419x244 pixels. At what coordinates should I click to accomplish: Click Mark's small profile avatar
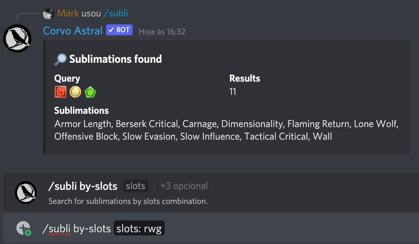[x=49, y=14]
